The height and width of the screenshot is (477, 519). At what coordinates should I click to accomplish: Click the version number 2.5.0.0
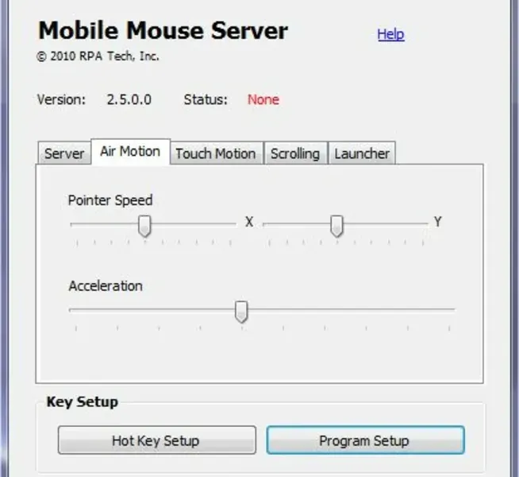pos(129,100)
